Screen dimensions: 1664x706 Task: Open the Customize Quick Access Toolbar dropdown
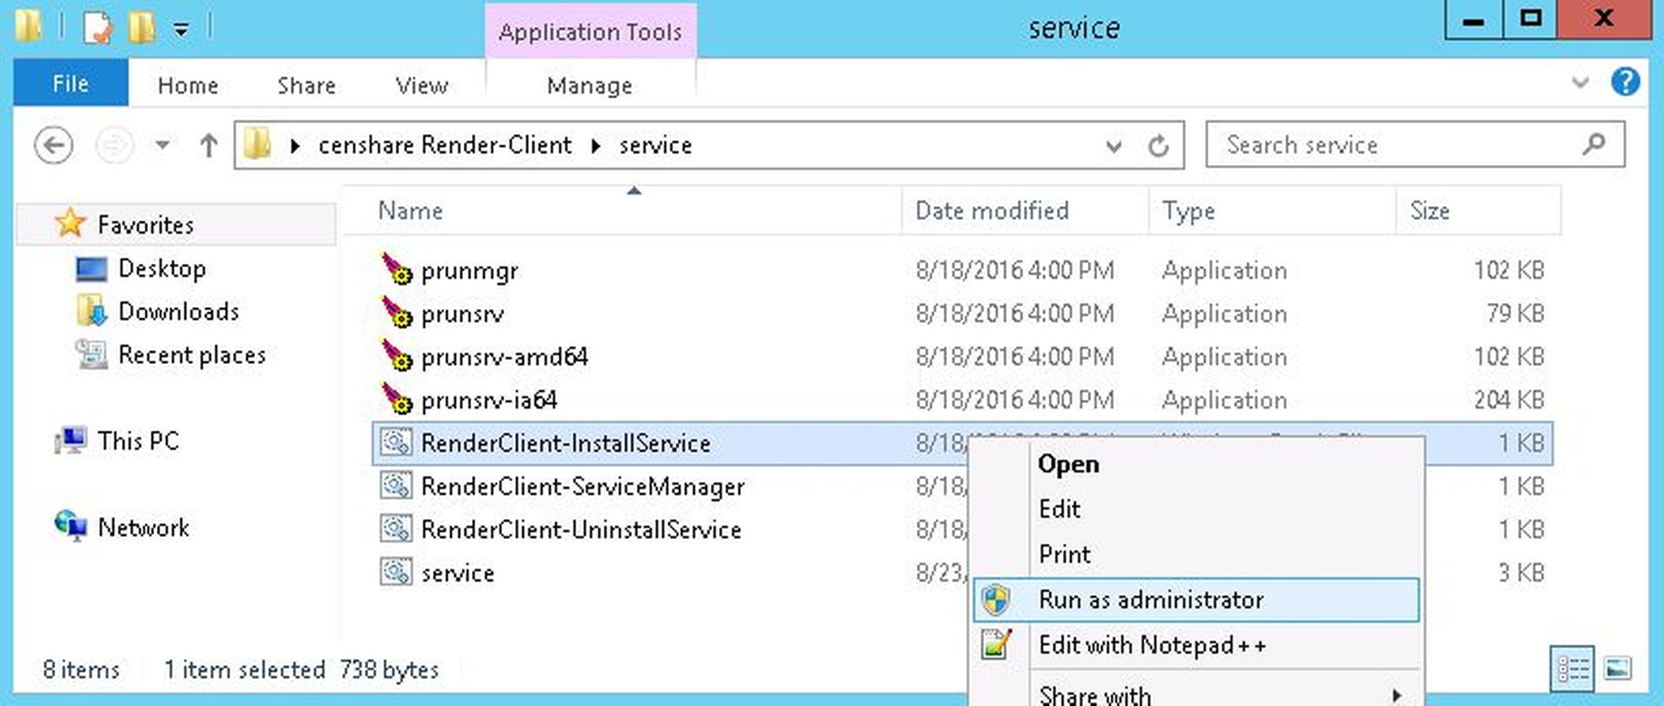[x=181, y=31]
